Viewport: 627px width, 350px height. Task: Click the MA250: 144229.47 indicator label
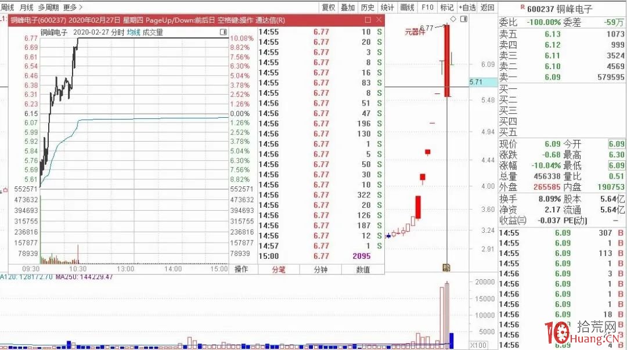tap(84, 277)
